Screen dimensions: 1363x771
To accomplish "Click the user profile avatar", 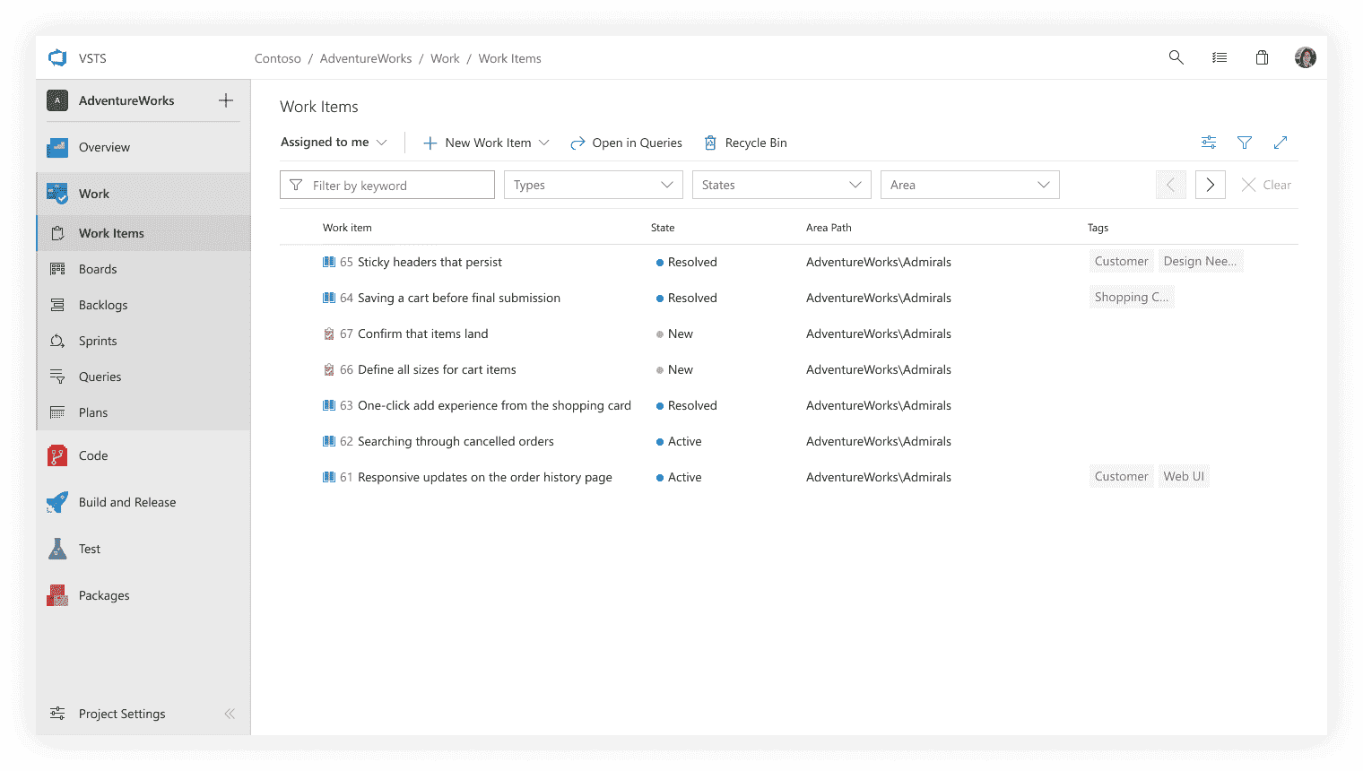I will (x=1305, y=57).
